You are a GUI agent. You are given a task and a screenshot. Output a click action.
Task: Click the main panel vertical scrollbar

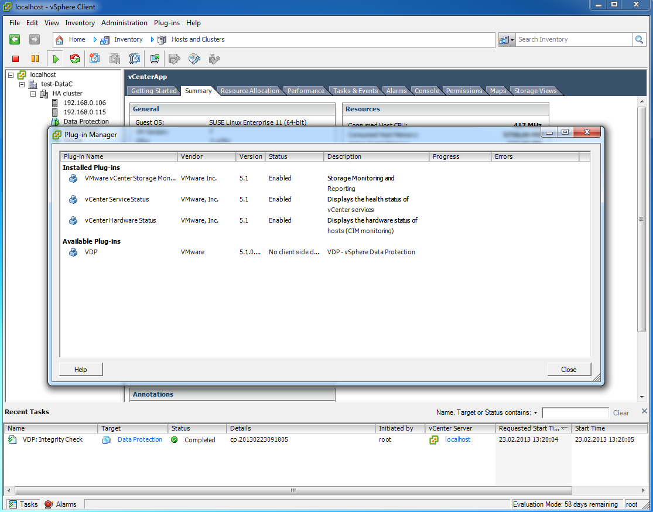pyautogui.click(x=641, y=219)
